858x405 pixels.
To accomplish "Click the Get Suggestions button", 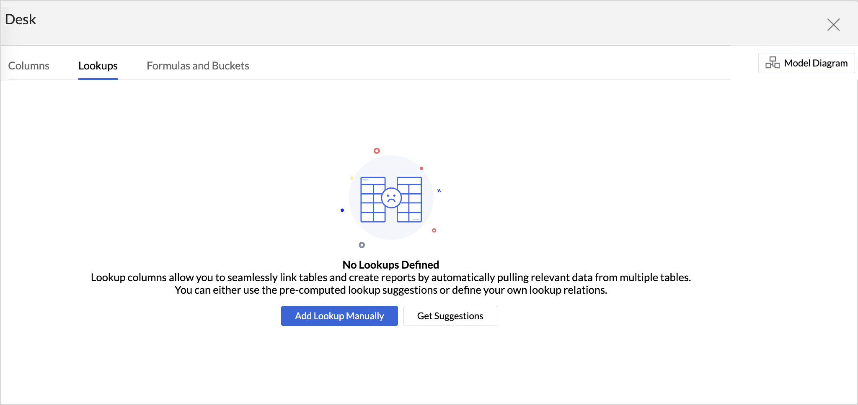I will pyautogui.click(x=450, y=316).
